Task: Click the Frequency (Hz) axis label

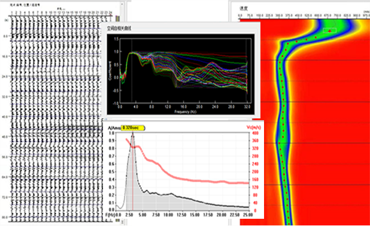Action: click(185, 112)
